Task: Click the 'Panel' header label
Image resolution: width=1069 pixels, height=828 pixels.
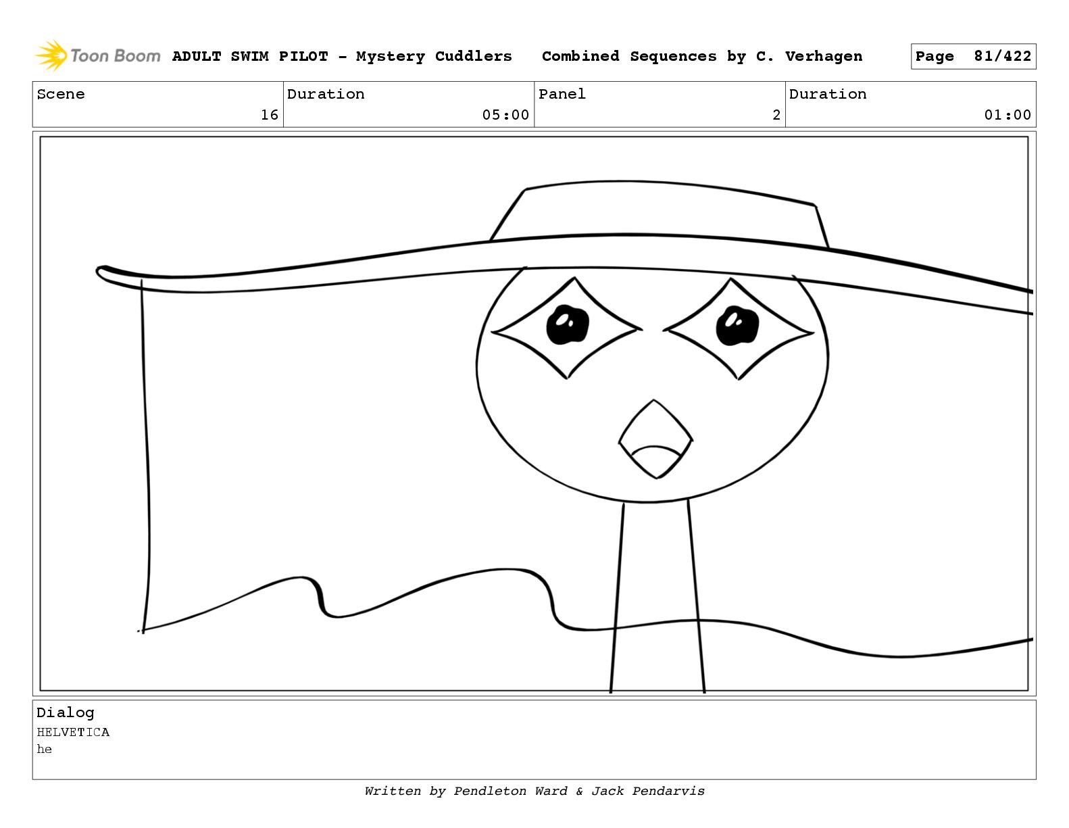Action: [x=562, y=94]
